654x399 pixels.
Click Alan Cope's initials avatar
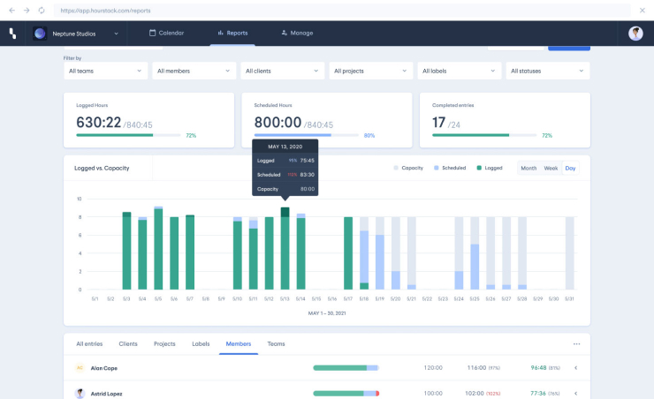(x=80, y=368)
